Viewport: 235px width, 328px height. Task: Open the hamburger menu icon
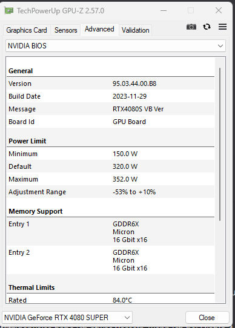pos(222,27)
